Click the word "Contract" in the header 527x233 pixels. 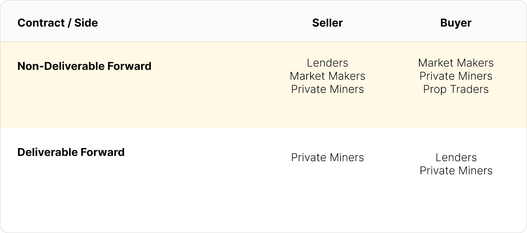[x=41, y=23]
